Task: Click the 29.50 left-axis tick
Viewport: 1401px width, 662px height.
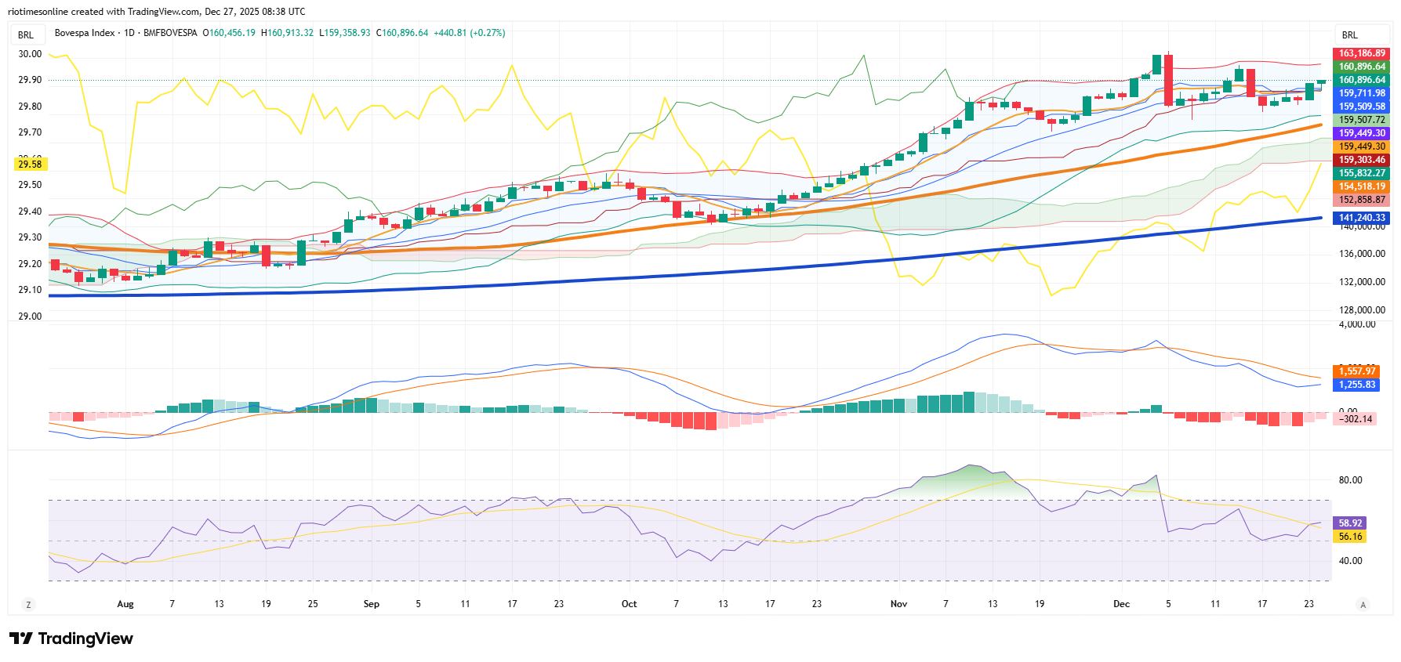Action: [x=30, y=185]
